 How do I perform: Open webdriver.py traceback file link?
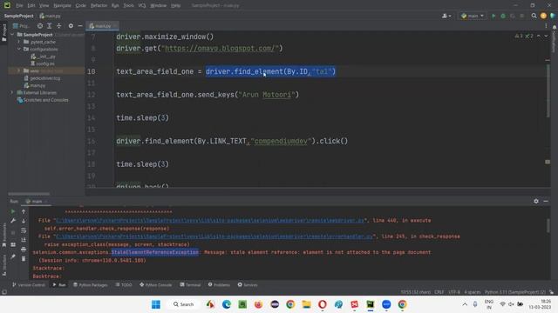[210, 220]
